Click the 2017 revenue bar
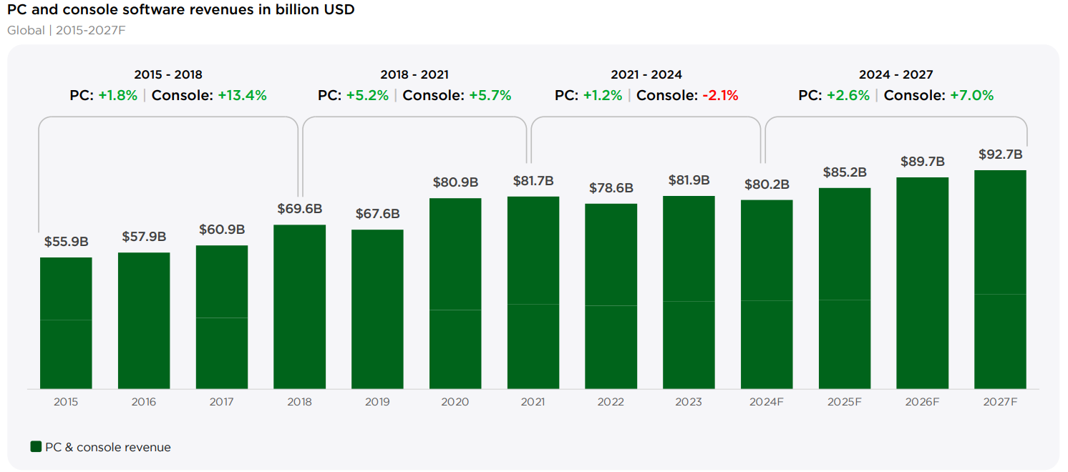1068x472 pixels. 222,318
